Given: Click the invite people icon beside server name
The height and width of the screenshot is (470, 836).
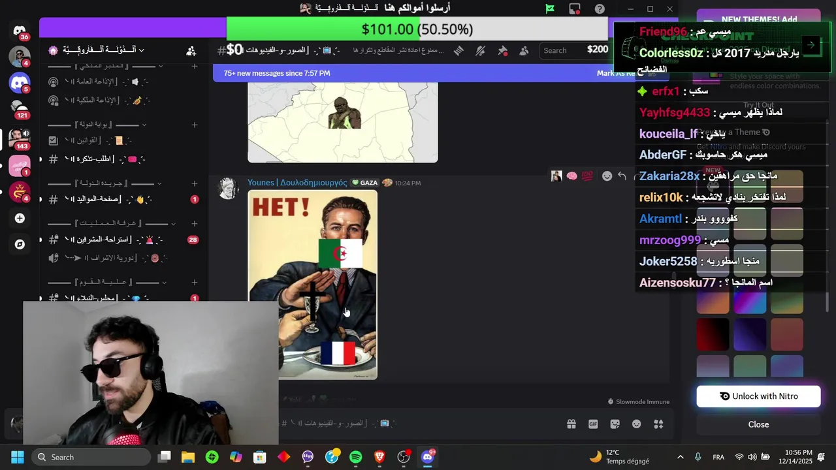Looking at the screenshot, I should click(x=191, y=50).
